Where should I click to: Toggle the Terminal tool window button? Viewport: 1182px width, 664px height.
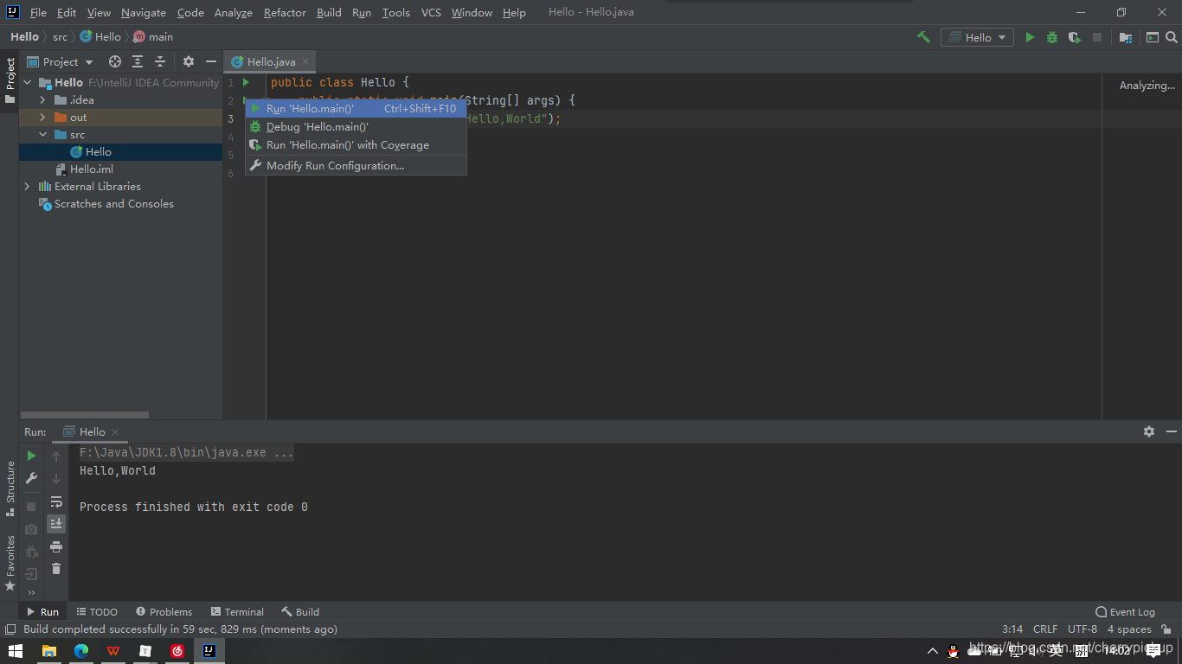click(237, 611)
